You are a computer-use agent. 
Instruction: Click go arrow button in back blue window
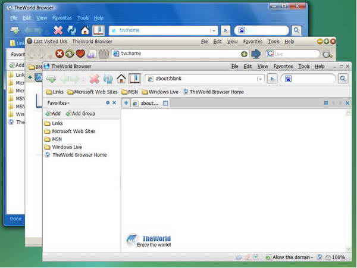click(226, 30)
